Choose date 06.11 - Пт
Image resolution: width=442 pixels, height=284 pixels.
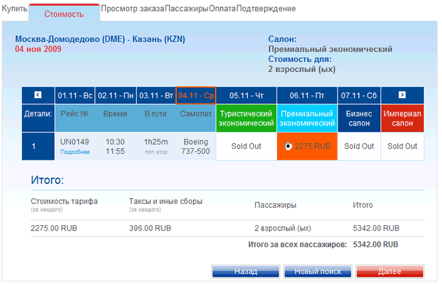(x=307, y=96)
